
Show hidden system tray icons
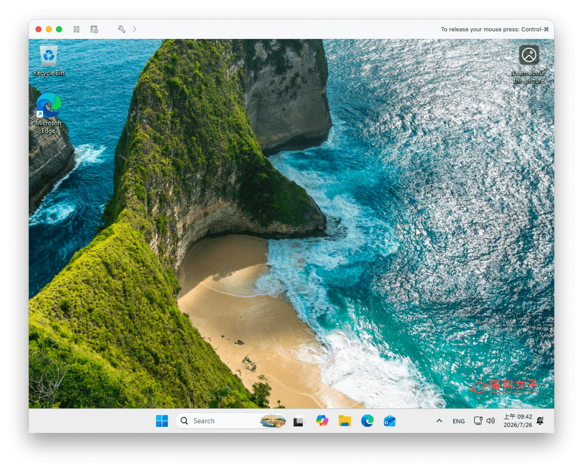coord(439,421)
